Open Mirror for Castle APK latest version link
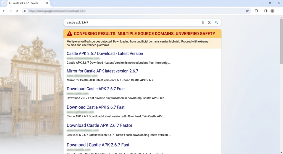The width and height of the screenshot is (283, 154). coord(103,71)
